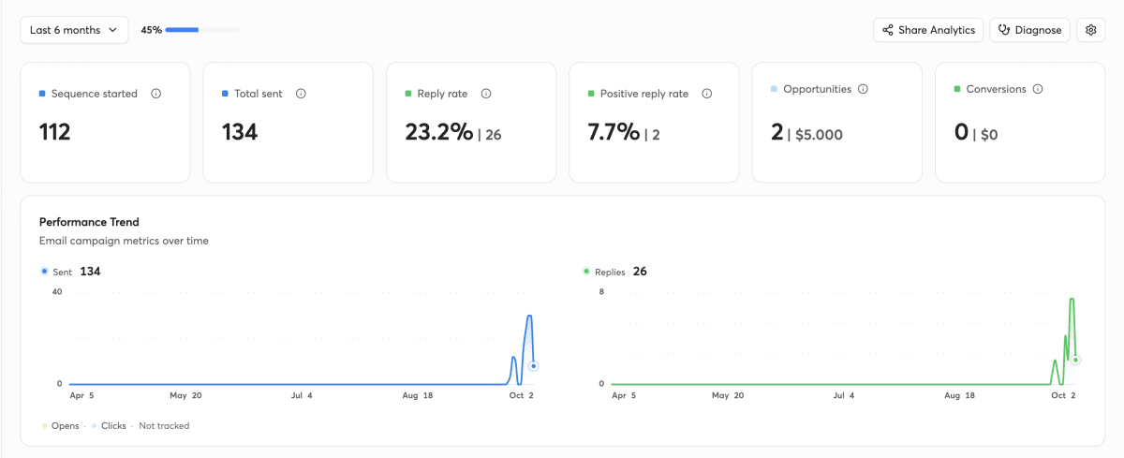Toggle the Clicks legend item

click(x=109, y=425)
